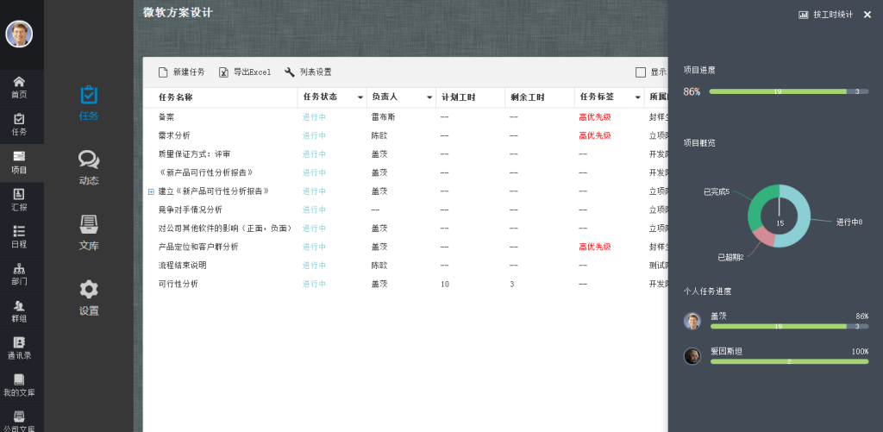Click the 进行中8 donut chart label
The height and width of the screenshot is (432, 883).
(x=849, y=222)
